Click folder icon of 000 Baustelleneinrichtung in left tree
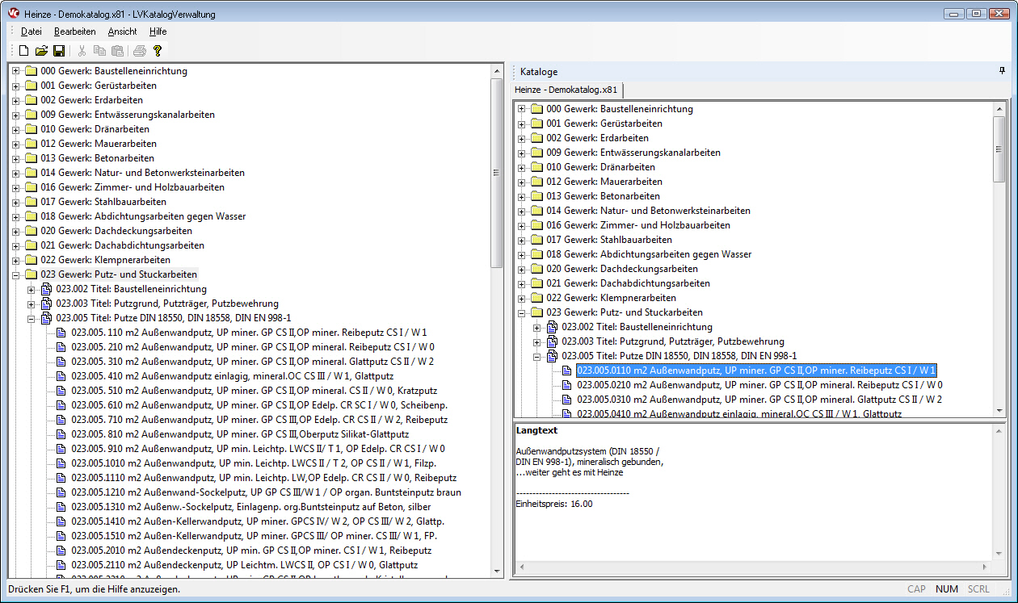1018x603 pixels. 32,71
